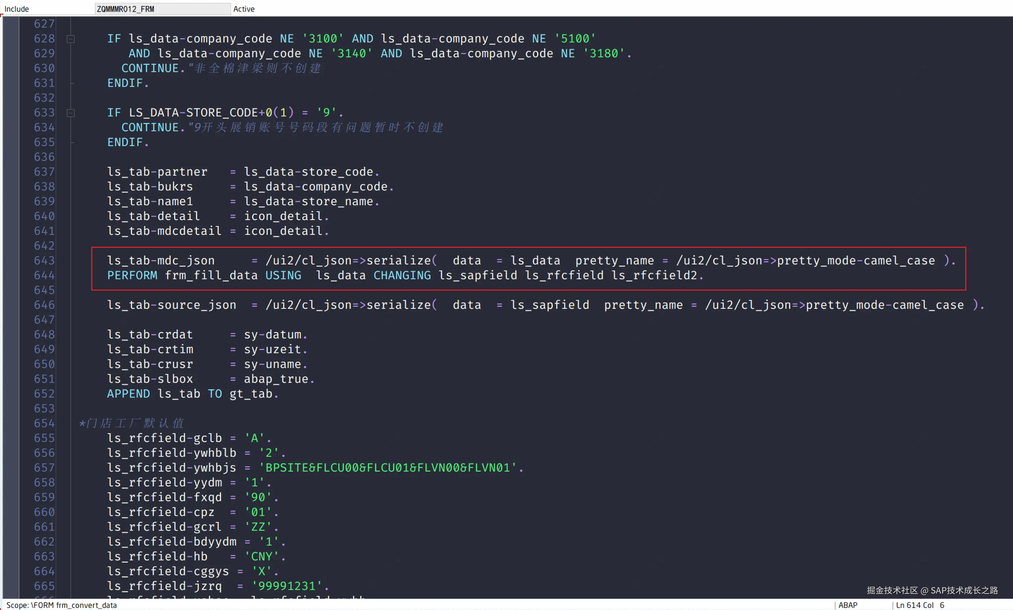Click the PERFORM keyword on line 644
Image resolution: width=1013 pixels, height=610 pixels.
click(132, 275)
